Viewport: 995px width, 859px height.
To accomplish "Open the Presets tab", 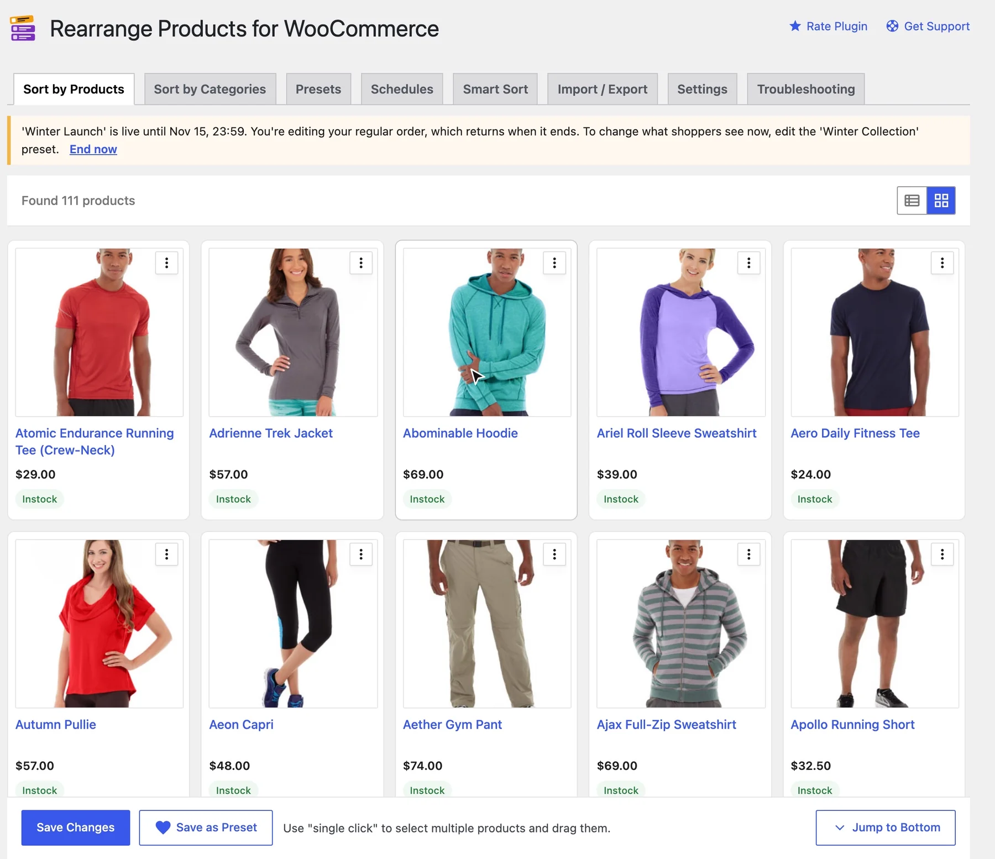I will (318, 89).
